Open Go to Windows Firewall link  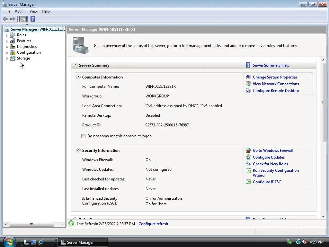click(x=272, y=151)
